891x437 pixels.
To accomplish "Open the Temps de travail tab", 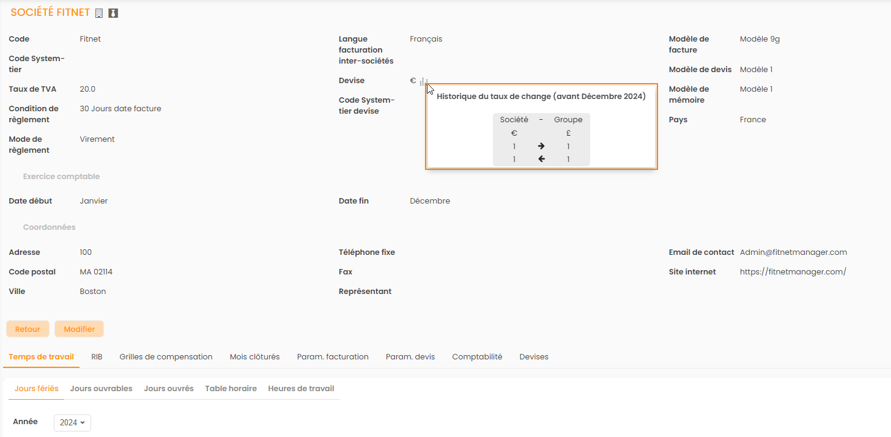I will click(41, 357).
